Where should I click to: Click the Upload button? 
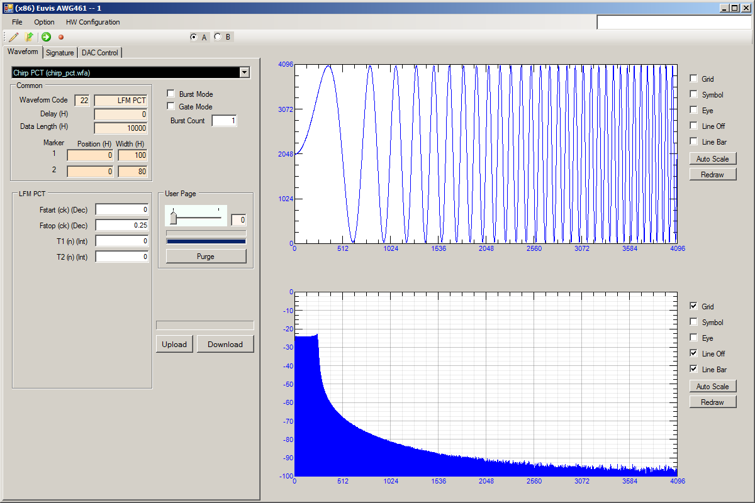[174, 344]
